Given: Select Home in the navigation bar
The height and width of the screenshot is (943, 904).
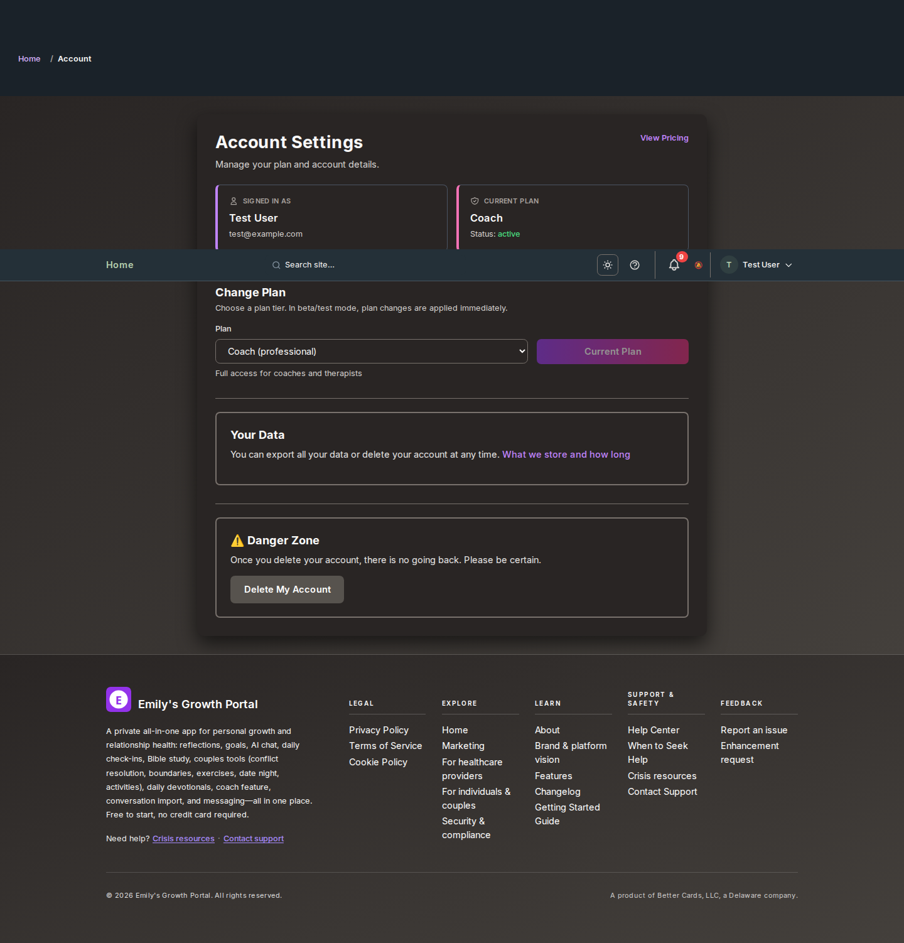Looking at the screenshot, I should point(119,265).
